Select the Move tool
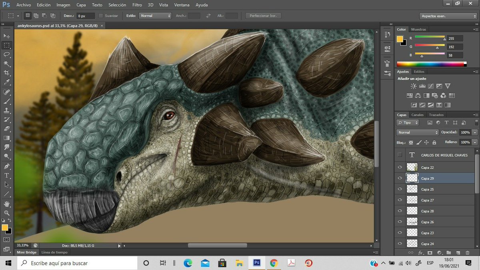Image resolution: width=480 pixels, height=270 pixels. pyautogui.click(x=7, y=36)
